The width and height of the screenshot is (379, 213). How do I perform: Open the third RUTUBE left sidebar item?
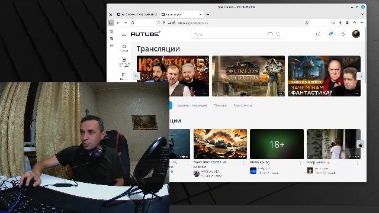124,76
